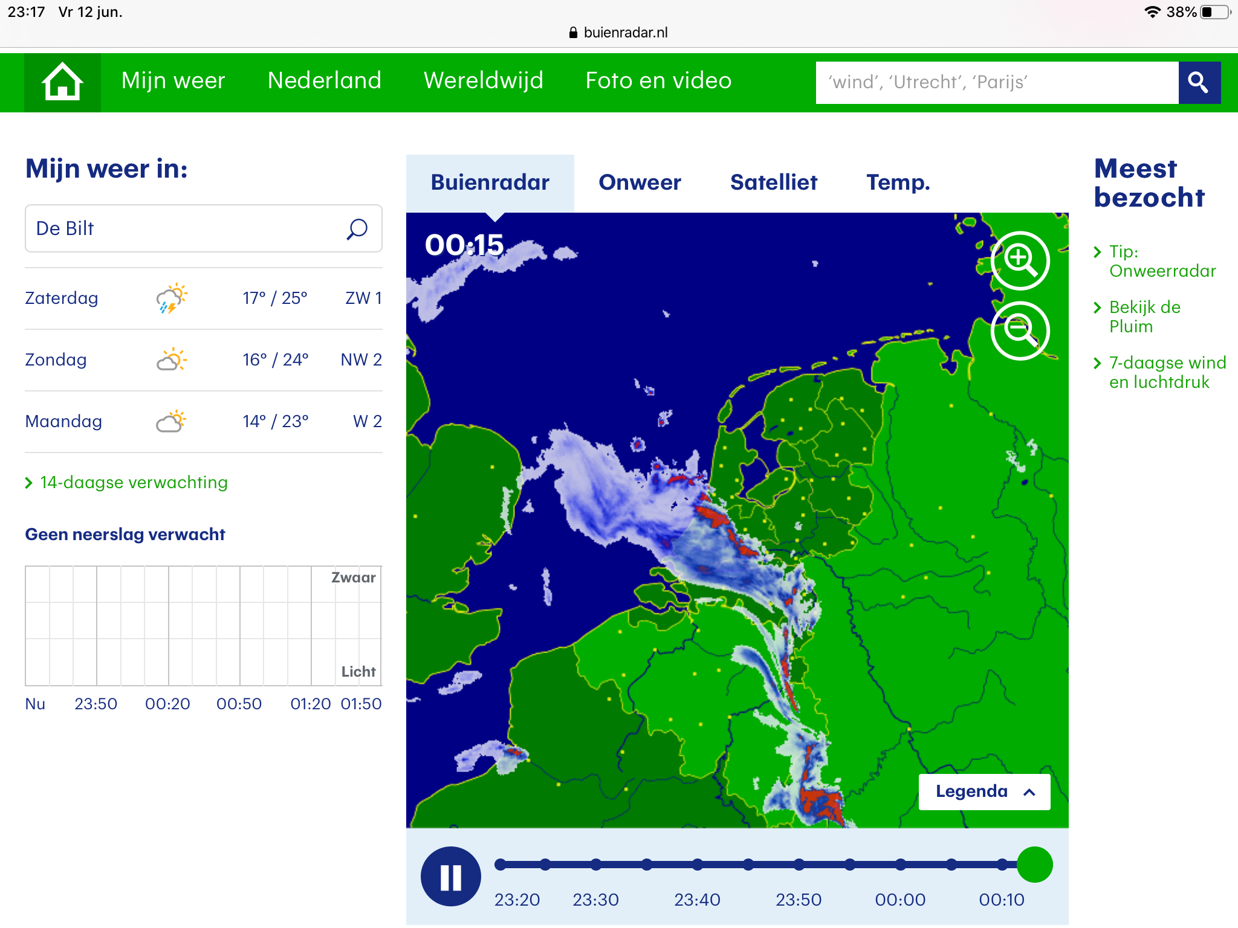1238x928 pixels.
Task: Switch to the Satelliet tab
Action: [774, 182]
